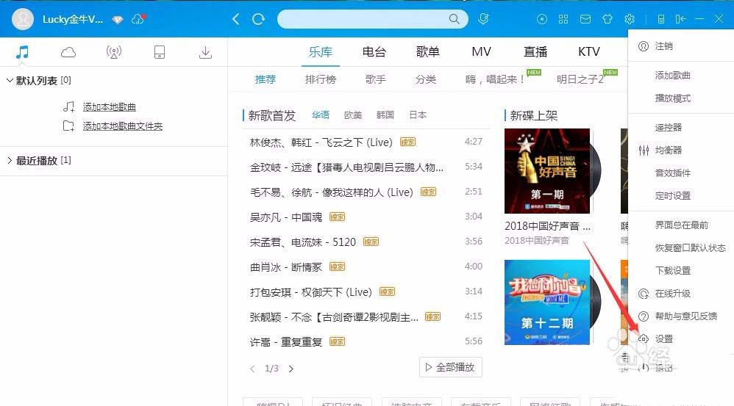Switch to mini mode icon
The image size is (734, 406).
[x=661, y=19]
